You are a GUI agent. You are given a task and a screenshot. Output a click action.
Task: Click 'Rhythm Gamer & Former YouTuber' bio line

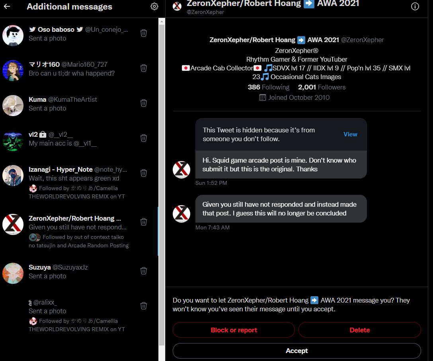point(296,59)
